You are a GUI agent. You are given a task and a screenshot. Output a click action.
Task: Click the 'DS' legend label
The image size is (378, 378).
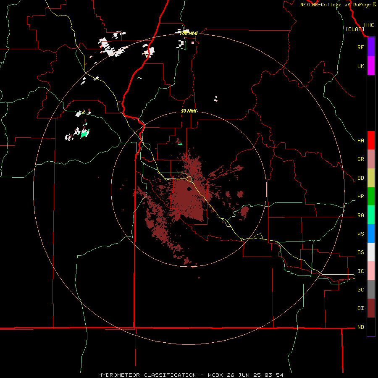pyautogui.click(x=360, y=252)
